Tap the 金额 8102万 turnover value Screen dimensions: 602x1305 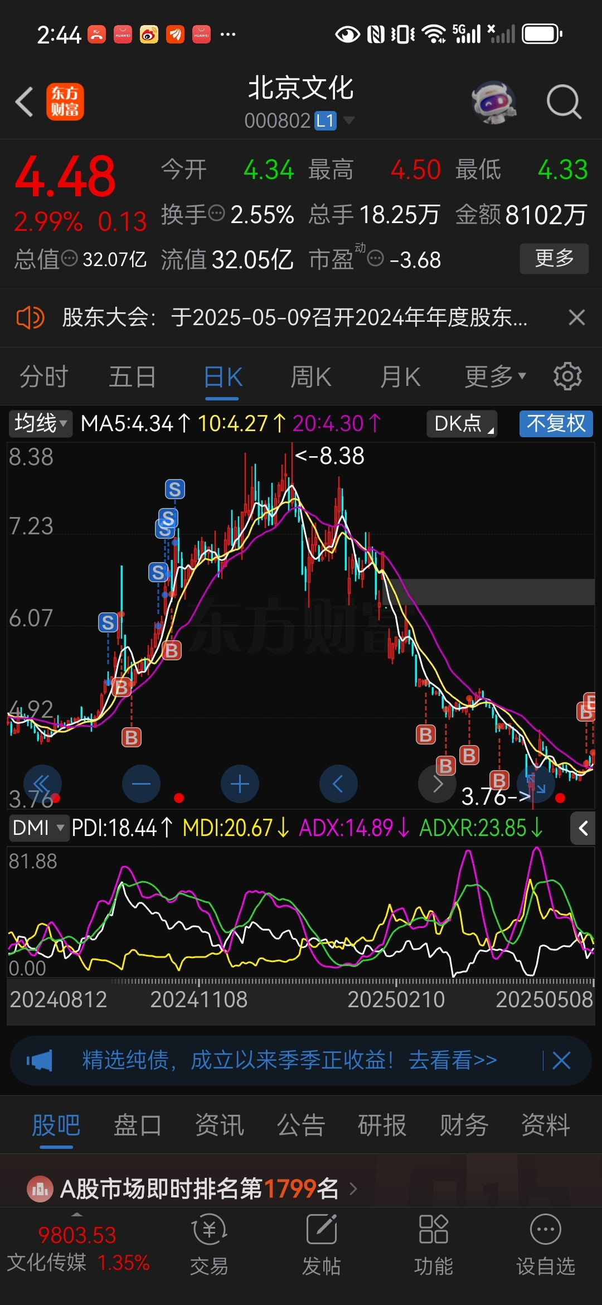point(521,215)
